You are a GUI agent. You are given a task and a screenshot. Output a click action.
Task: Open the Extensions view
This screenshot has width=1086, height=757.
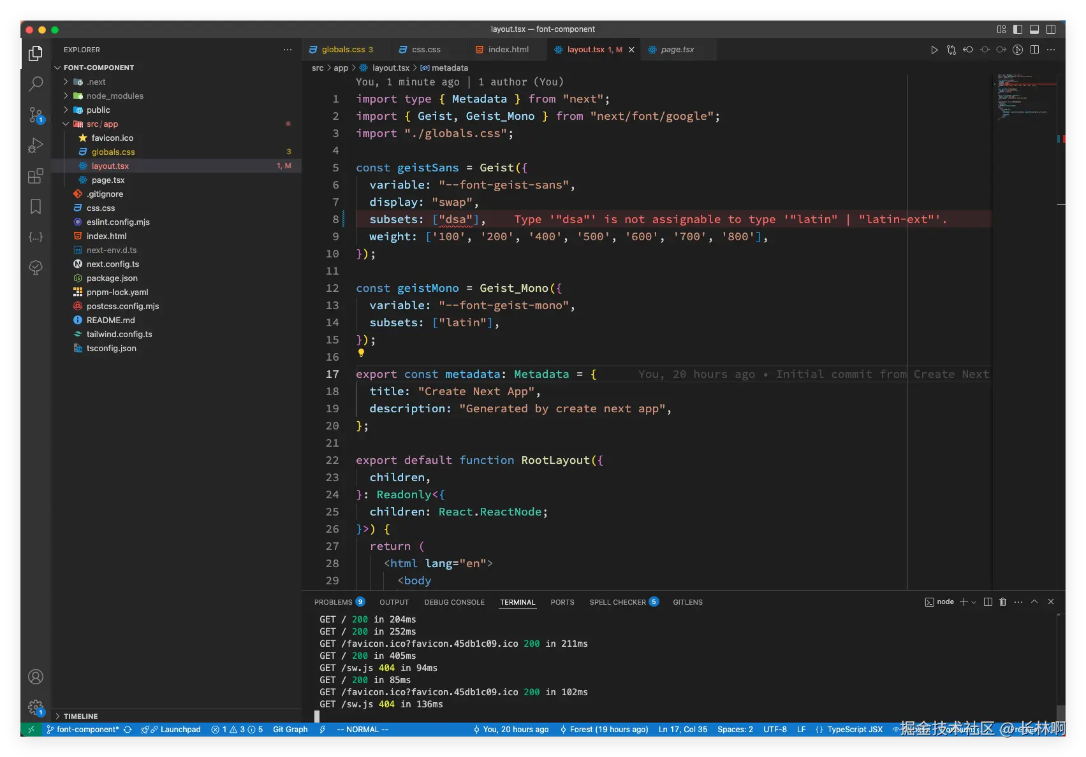[x=36, y=176]
